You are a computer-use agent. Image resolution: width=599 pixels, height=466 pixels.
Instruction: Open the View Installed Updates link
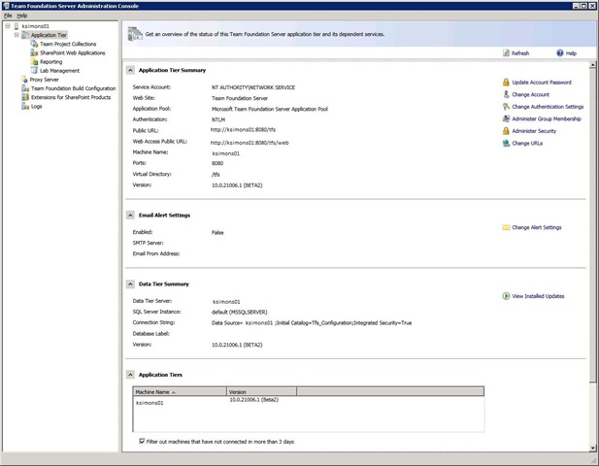(x=538, y=296)
